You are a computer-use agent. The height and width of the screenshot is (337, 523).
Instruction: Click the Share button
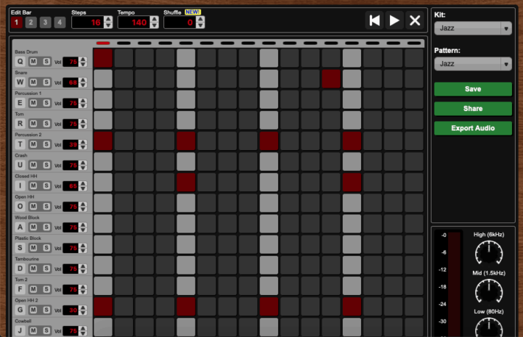pos(473,109)
